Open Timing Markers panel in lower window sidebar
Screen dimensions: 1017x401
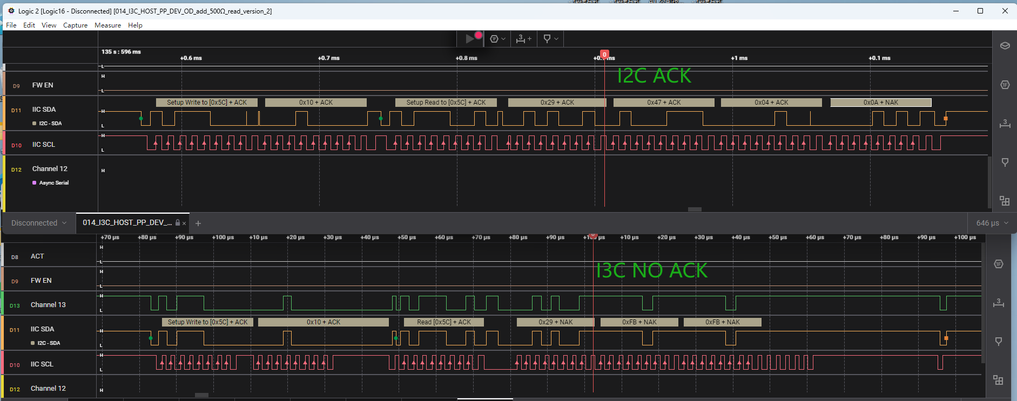(999, 342)
